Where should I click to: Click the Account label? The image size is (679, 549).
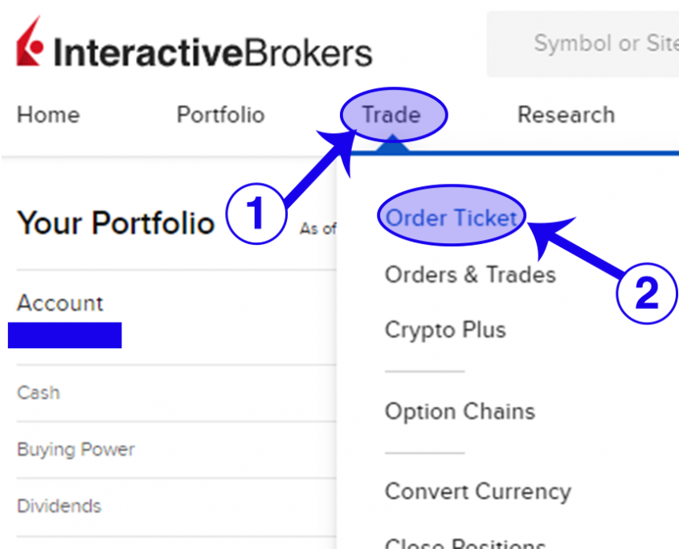click(60, 303)
